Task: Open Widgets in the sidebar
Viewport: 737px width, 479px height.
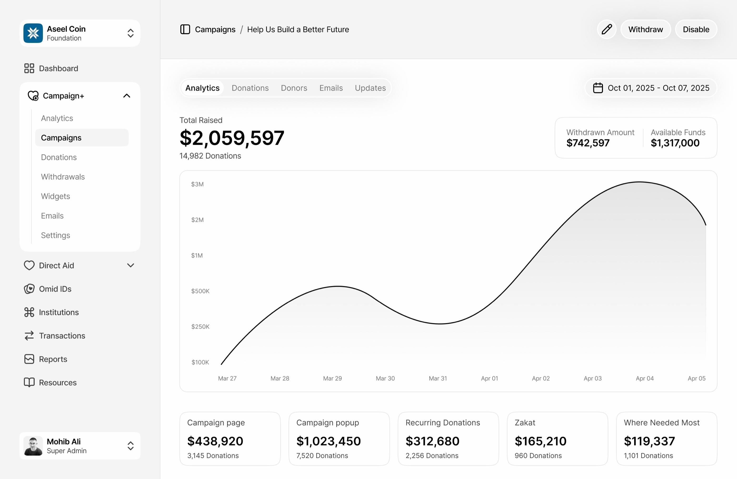Action: (x=56, y=196)
